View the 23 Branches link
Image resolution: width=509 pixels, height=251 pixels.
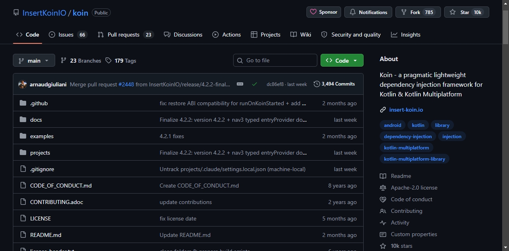click(x=81, y=61)
